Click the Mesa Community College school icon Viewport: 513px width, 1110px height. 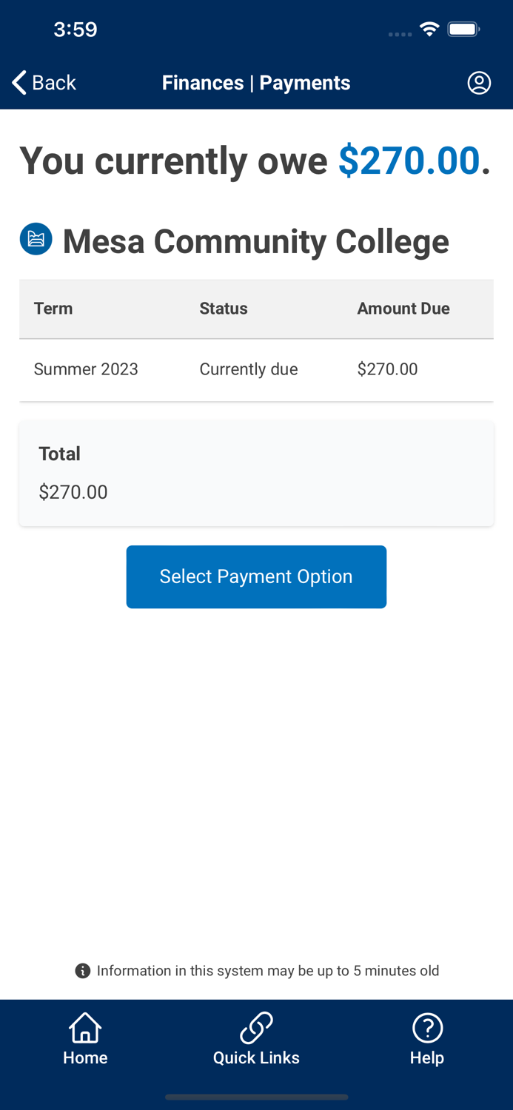(36, 240)
